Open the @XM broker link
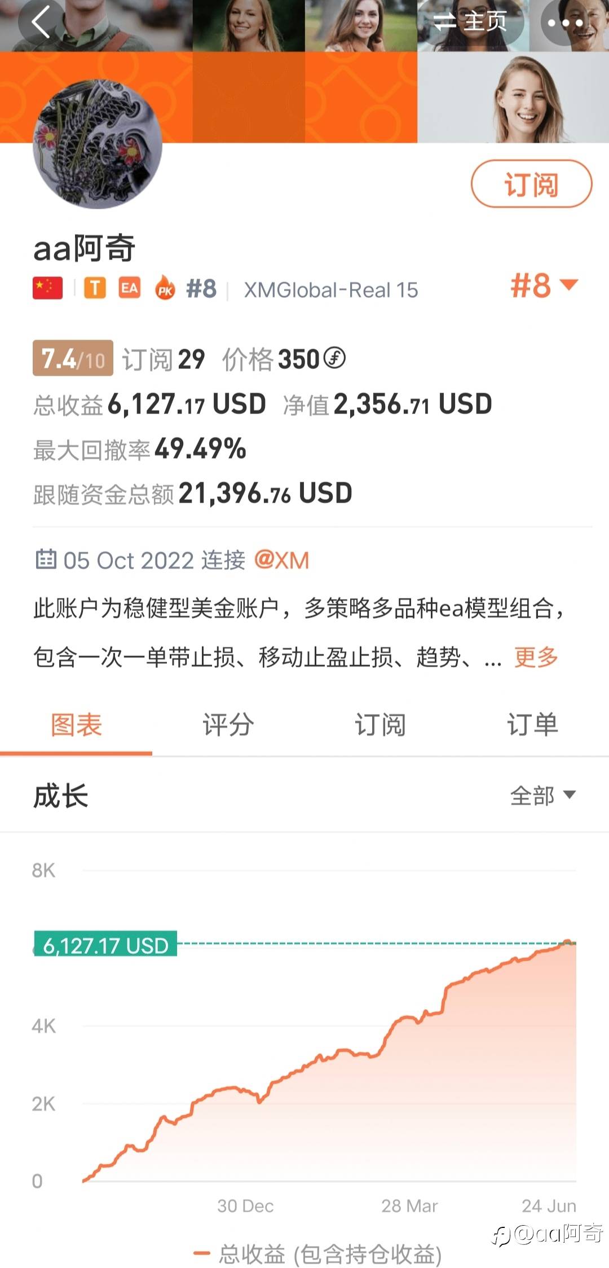Screen dimensions: 609x1268 tap(281, 560)
